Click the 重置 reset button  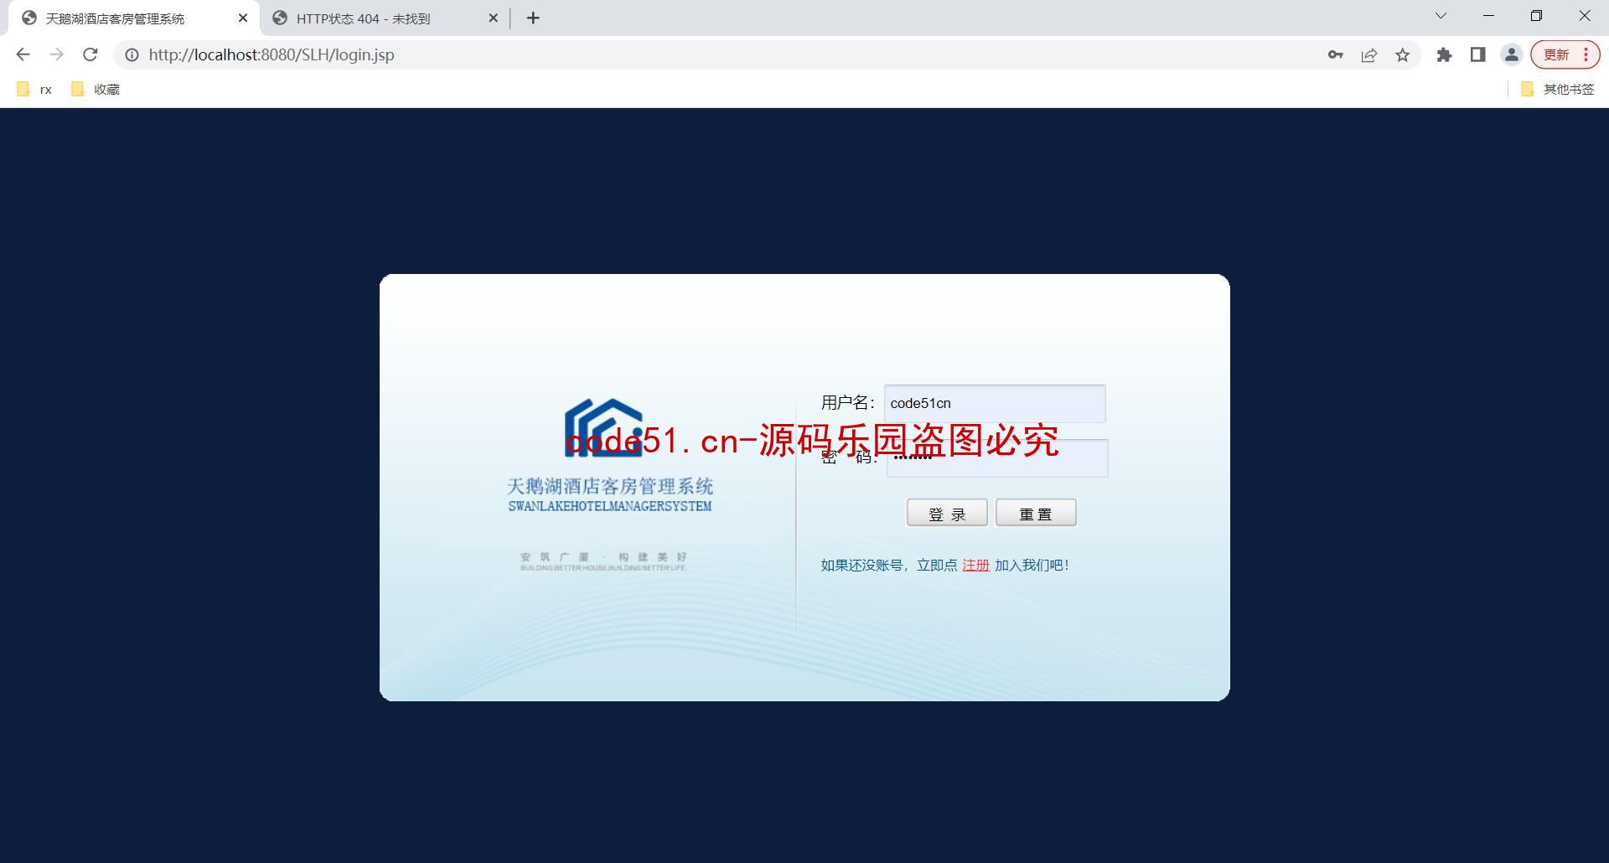coord(1036,513)
